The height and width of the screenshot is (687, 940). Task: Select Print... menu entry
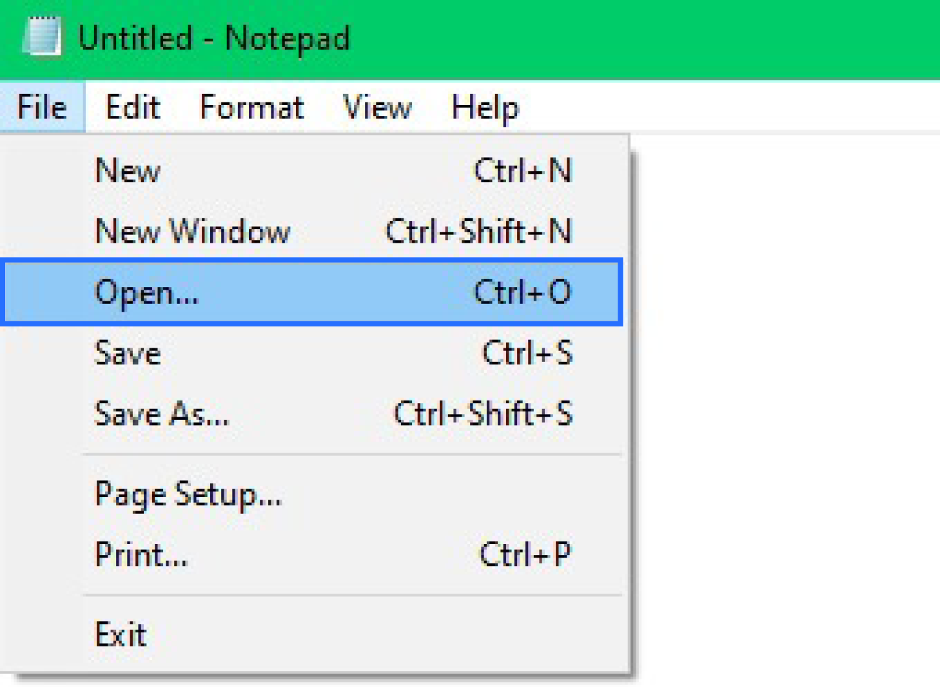pyautogui.click(x=313, y=554)
